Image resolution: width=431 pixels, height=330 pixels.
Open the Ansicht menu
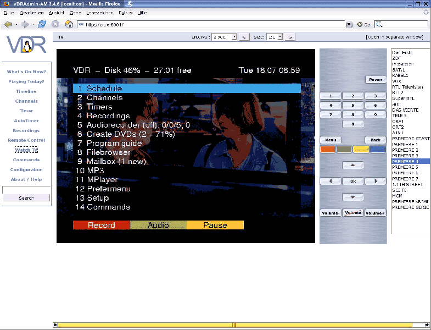tap(57, 12)
